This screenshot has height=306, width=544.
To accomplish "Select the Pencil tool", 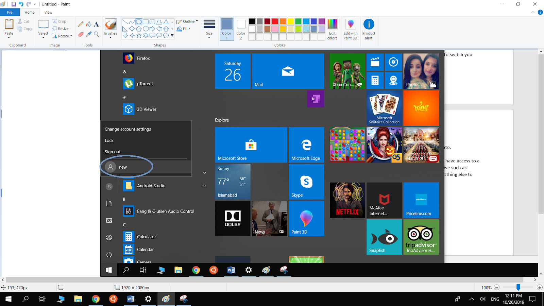I will (x=81, y=24).
